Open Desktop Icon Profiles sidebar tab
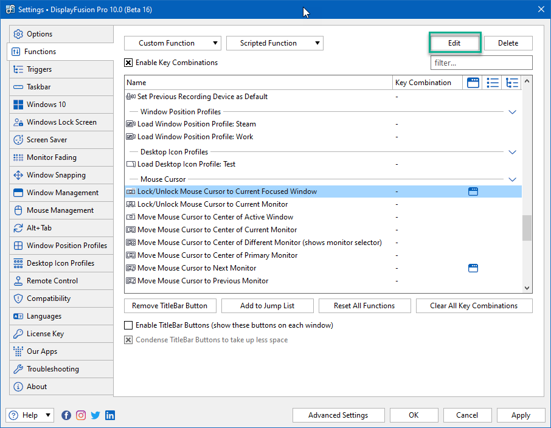Screen dimensions: 551x428 pos(61,263)
